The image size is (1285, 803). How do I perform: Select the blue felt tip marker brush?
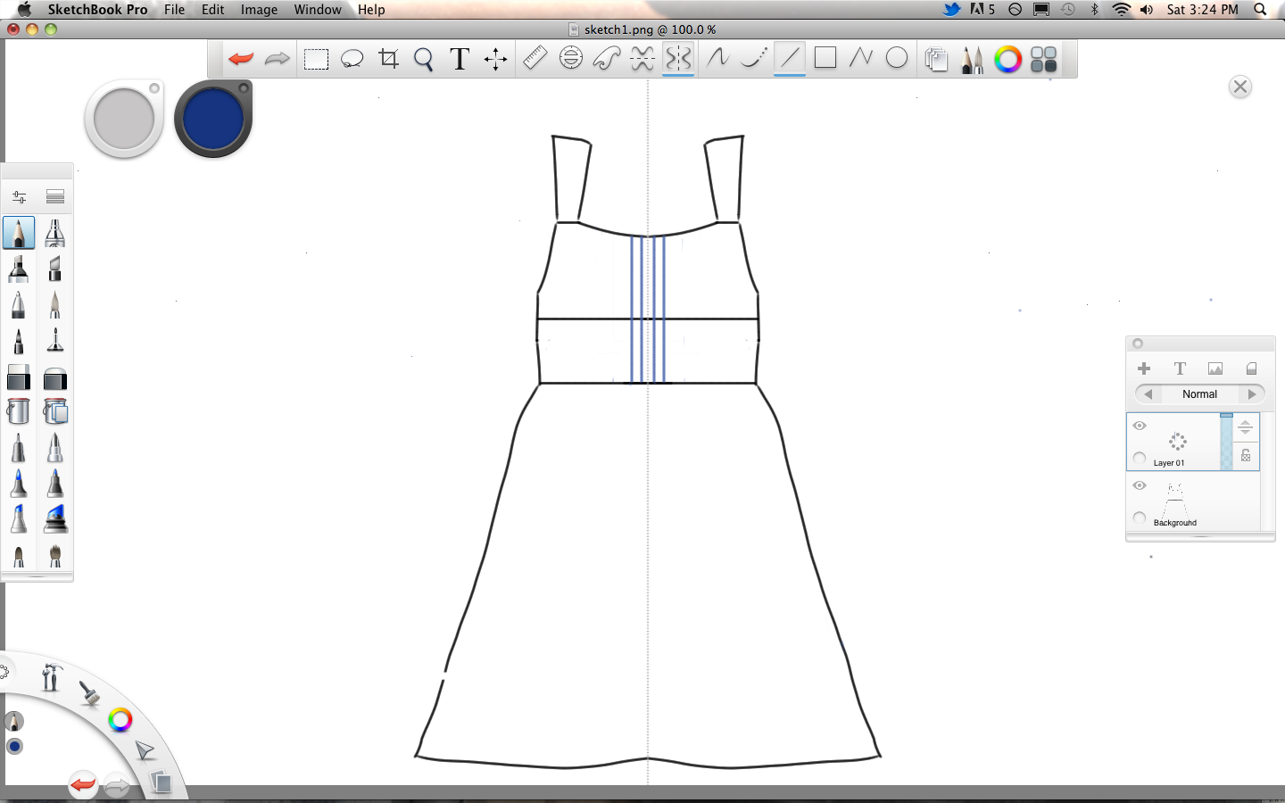click(x=19, y=484)
